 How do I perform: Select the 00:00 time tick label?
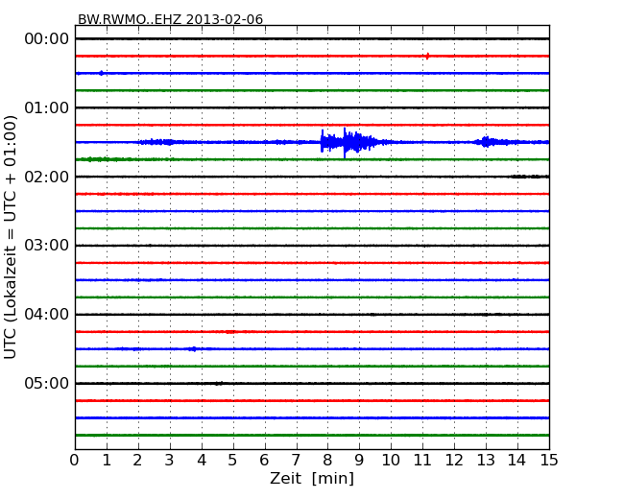47,39
